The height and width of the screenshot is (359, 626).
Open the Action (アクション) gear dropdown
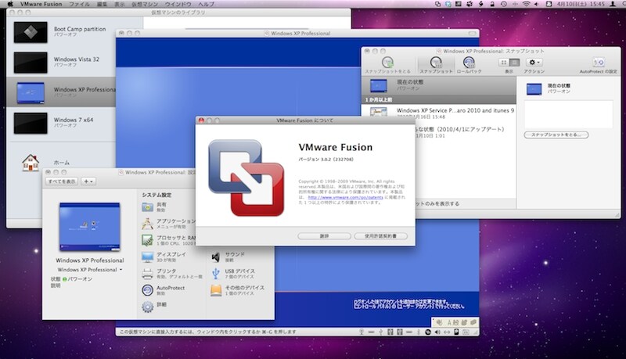click(534, 63)
